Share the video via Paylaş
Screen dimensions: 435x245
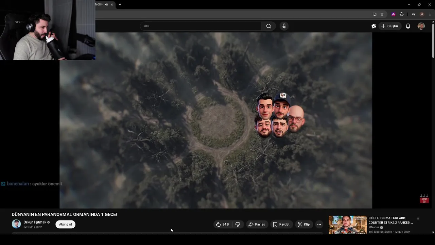[x=257, y=224]
